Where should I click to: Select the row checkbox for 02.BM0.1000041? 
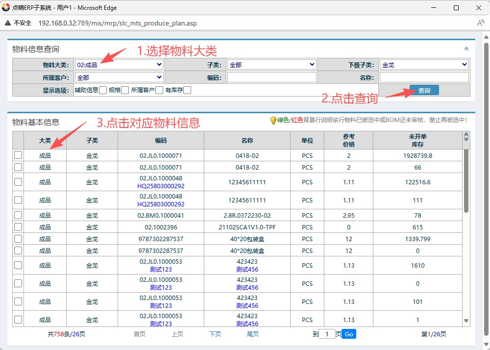click(x=18, y=215)
